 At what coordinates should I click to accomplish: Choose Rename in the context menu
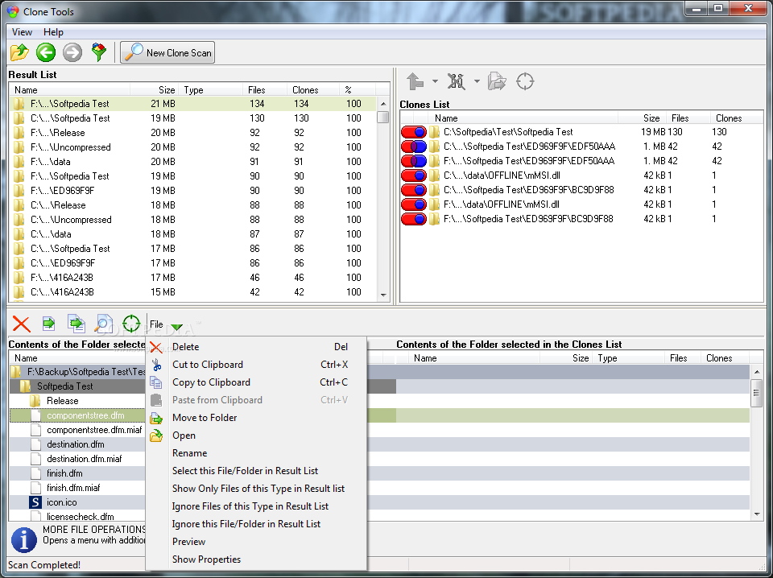(x=256, y=453)
